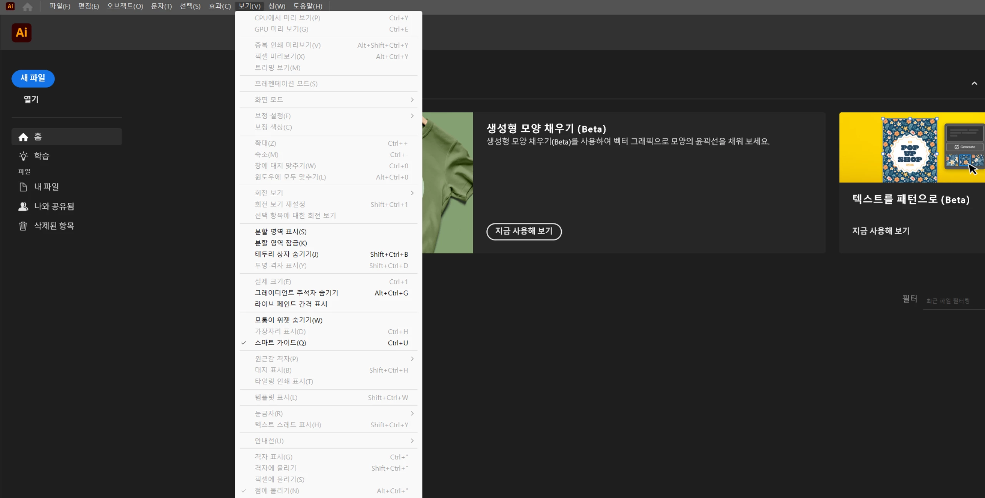
Task: Open 나와 공유됨 people icon entry
Action: (23, 206)
